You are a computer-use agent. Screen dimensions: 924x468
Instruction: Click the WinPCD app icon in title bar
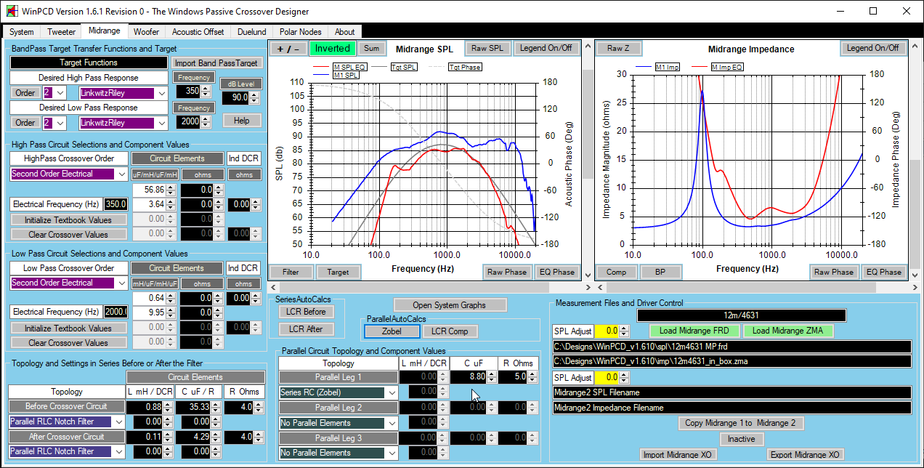point(10,12)
